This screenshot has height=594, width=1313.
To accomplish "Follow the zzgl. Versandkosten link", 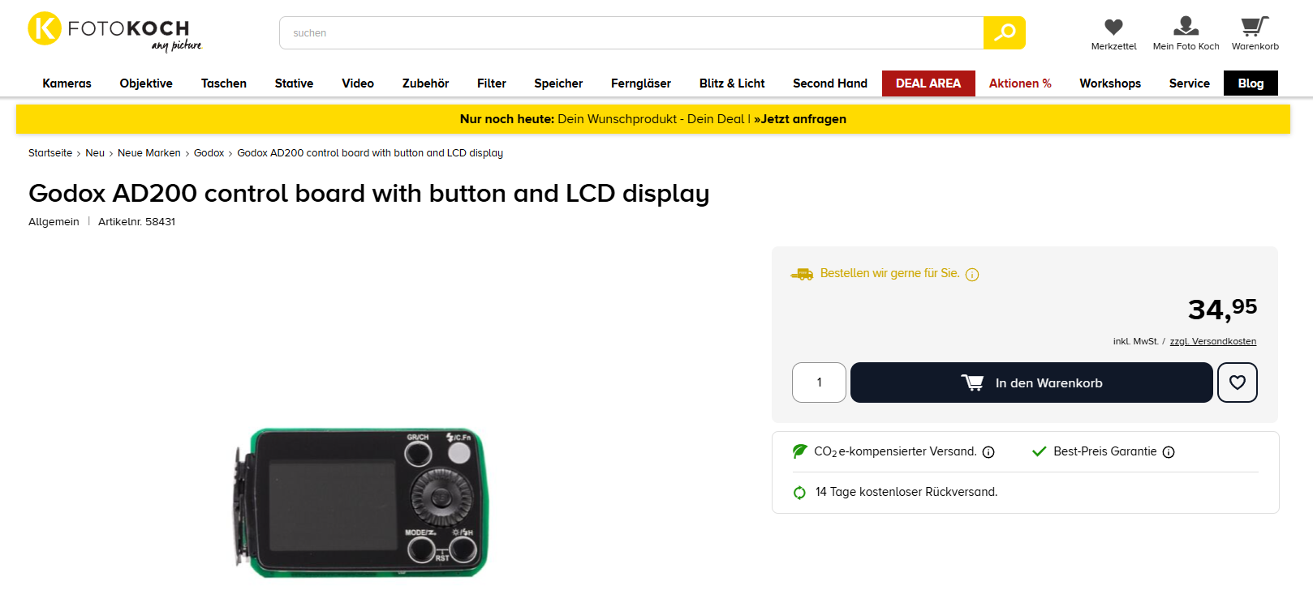I will point(1212,341).
